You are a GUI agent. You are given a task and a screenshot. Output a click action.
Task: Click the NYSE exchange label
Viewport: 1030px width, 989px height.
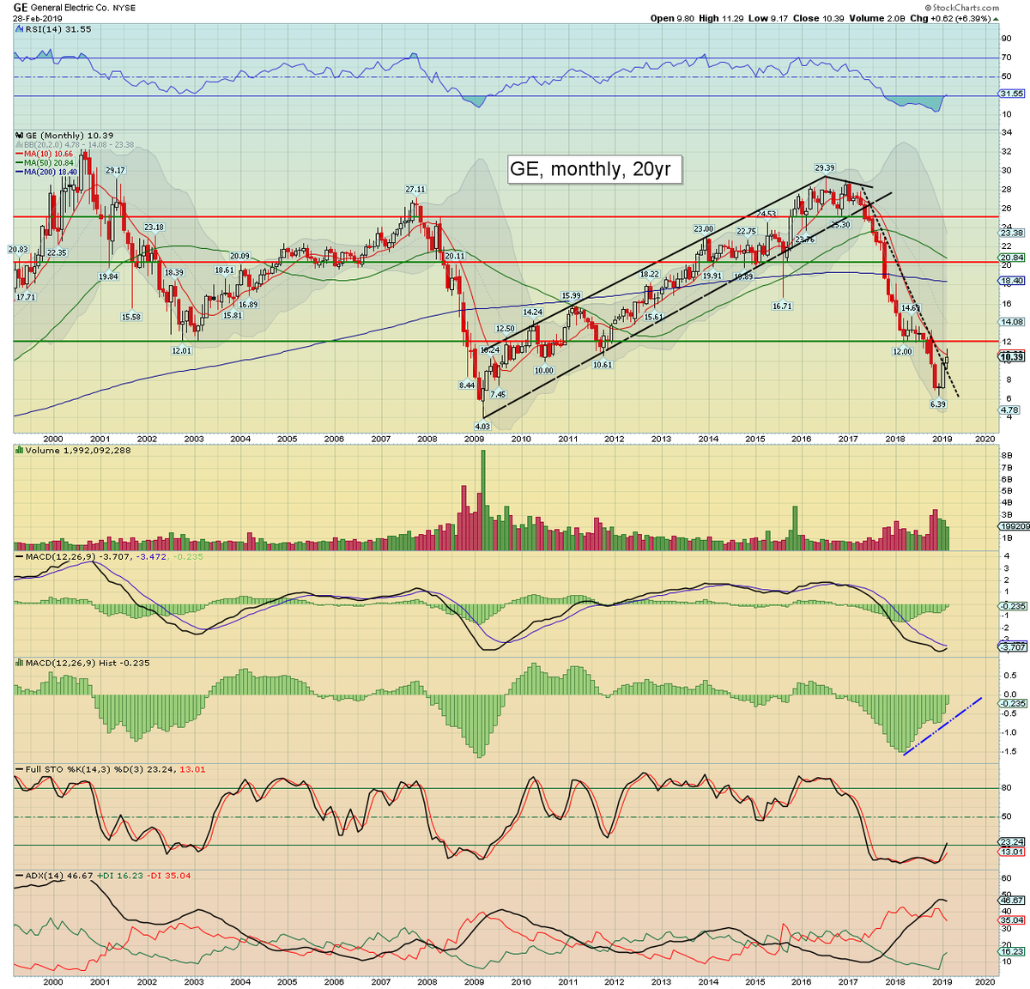[124, 8]
